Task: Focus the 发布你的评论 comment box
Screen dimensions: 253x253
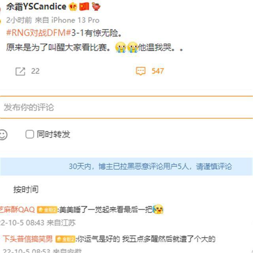Action: tap(126, 107)
